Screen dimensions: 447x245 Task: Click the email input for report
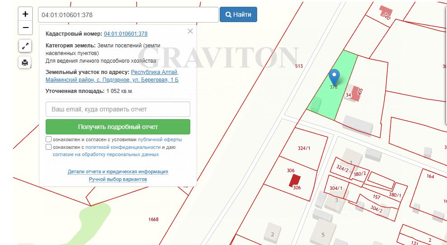(x=118, y=109)
